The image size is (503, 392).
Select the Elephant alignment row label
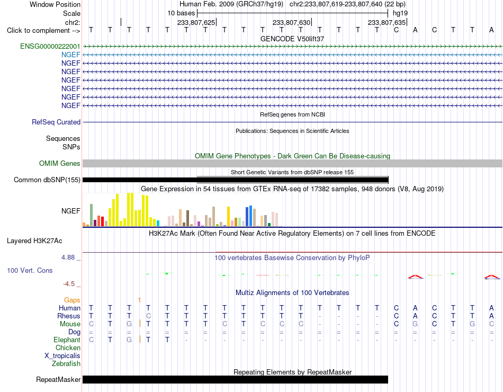pos(67,340)
